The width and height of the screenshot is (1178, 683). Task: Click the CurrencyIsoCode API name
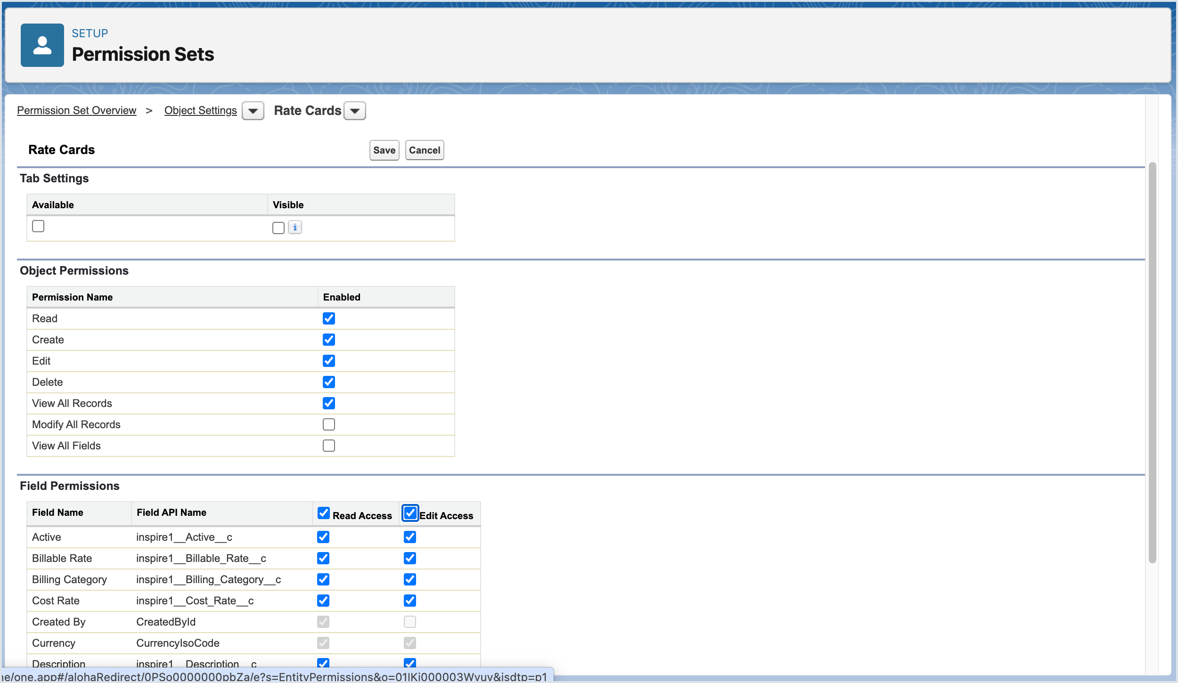click(178, 643)
